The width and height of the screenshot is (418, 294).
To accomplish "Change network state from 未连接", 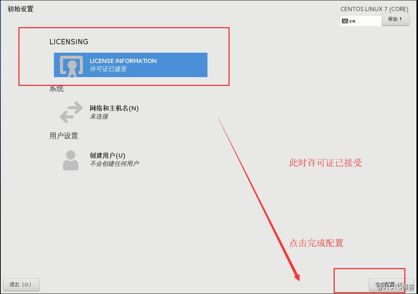I will pyautogui.click(x=100, y=116).
